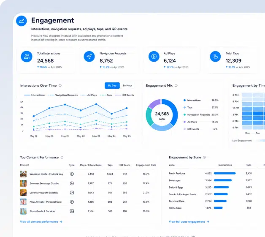265x237 pixels.
Task: Click the QR Events 1.2% legend entry
Action: coord(201,129)
